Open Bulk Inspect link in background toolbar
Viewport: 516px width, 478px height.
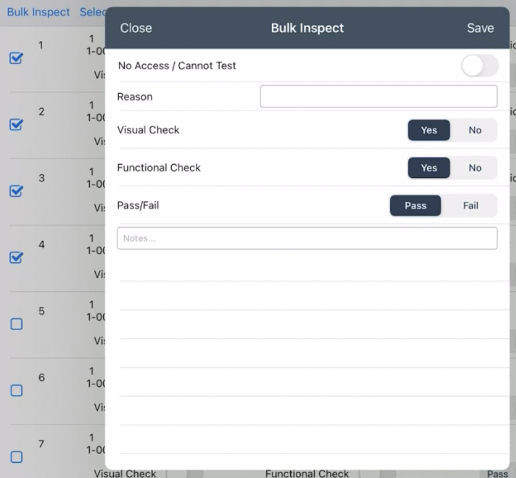click(x=38, y=12)
